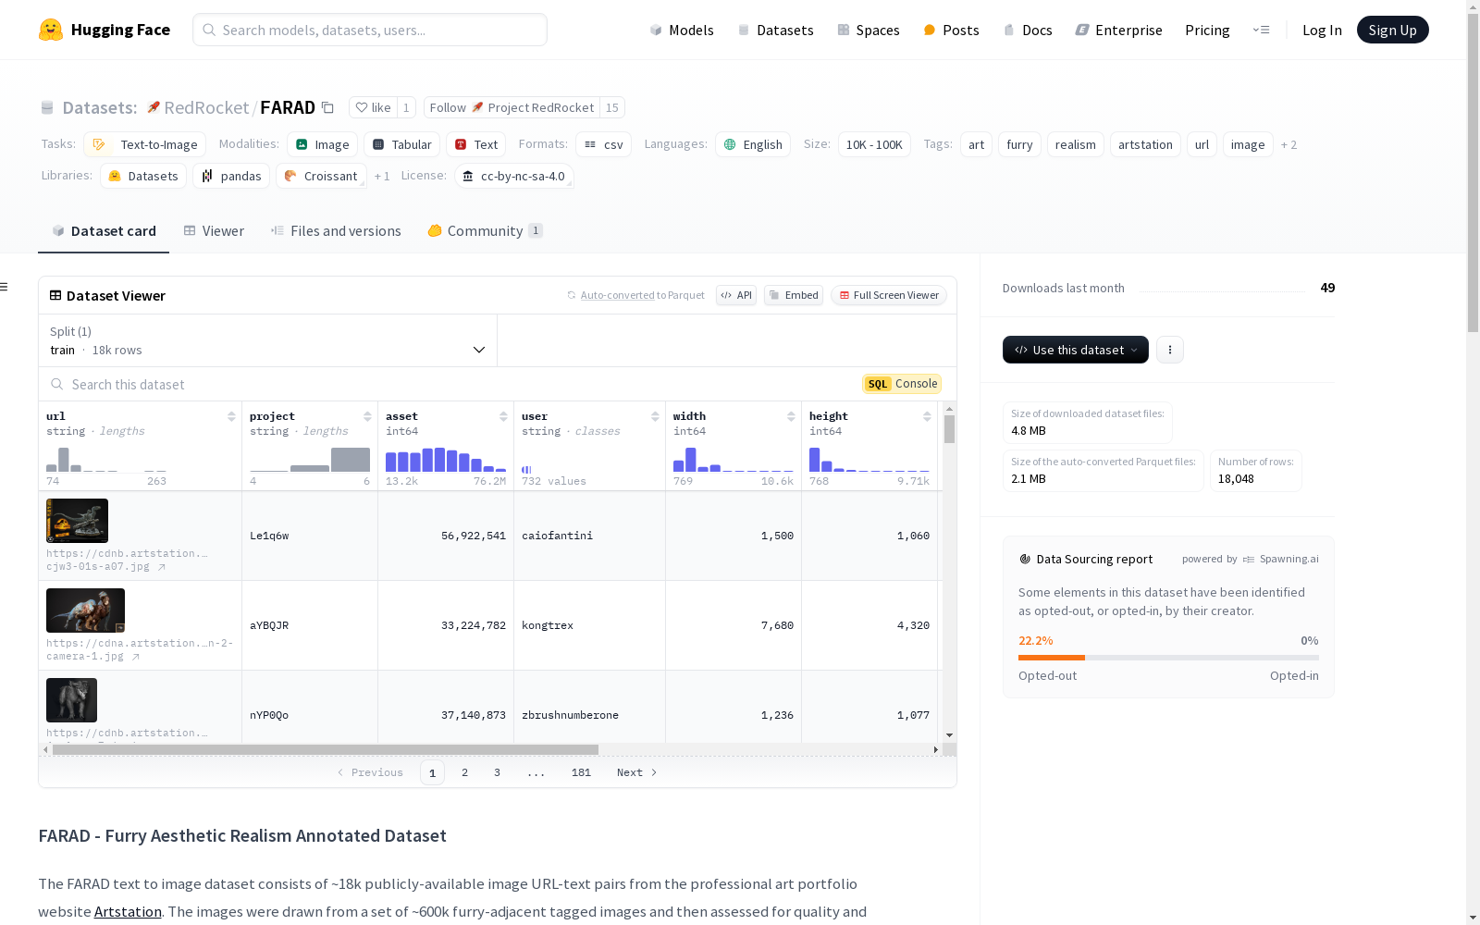Open Spaces in the top navigation
Screen dimensions: 1480x925
(868, 30)
